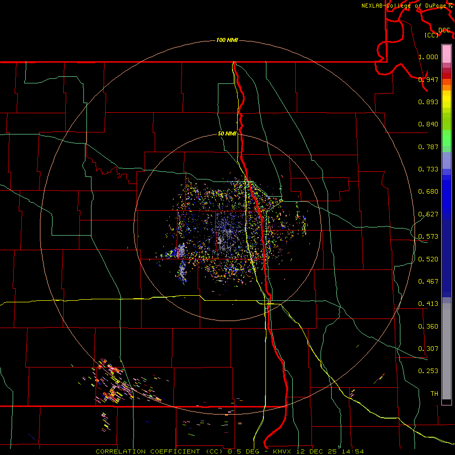Pick the yellow segment of the color bar
Screen dimensions: 455x455
pos(446,99)
